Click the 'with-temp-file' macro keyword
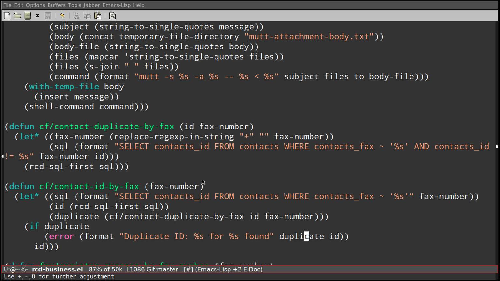 (64, 87)
